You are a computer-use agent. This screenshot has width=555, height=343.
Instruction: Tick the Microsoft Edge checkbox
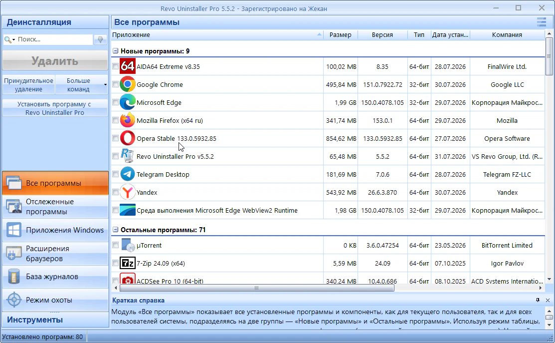click(x=115, y=102)
